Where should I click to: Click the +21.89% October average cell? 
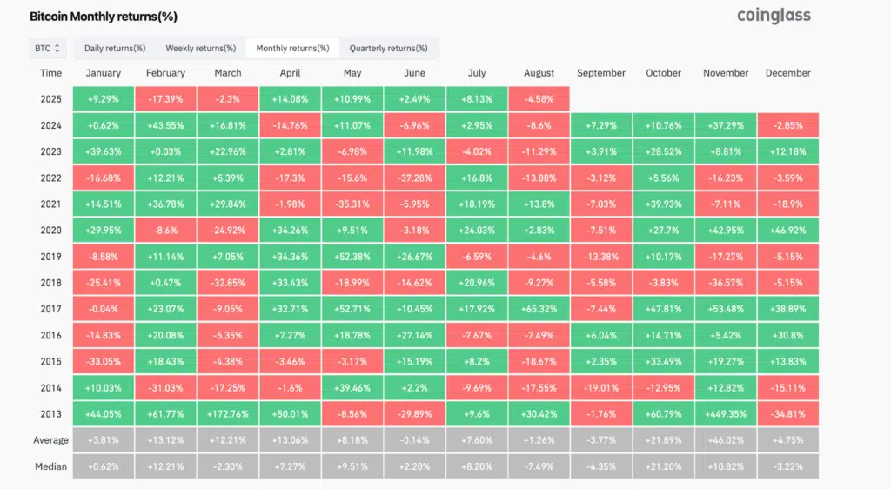[664, 440]
